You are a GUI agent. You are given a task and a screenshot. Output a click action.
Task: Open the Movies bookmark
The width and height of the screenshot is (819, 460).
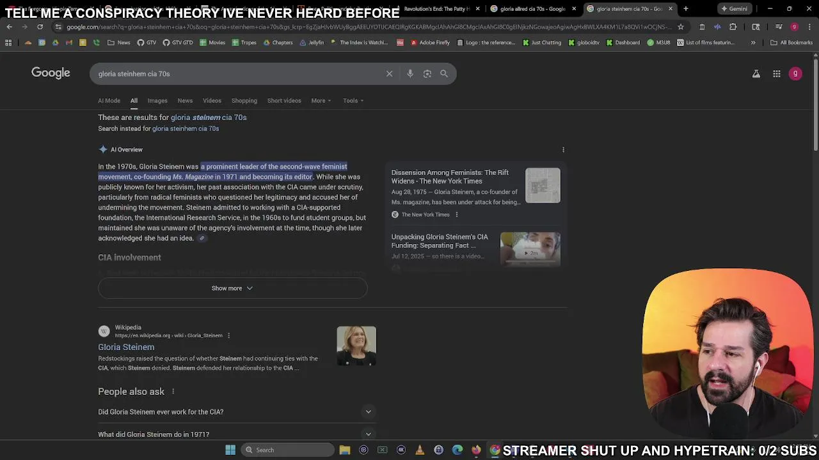[x=212, y=43]
